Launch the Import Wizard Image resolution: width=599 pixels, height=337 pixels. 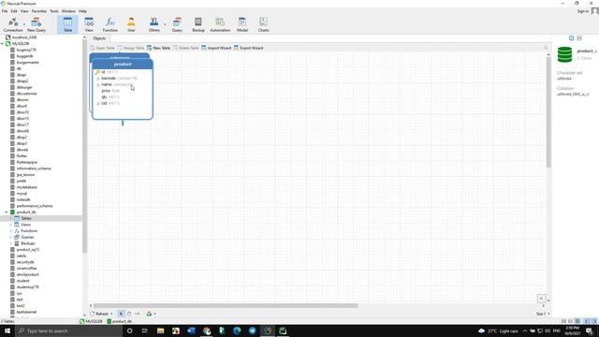pyautogui.click(x=216, y=48)
